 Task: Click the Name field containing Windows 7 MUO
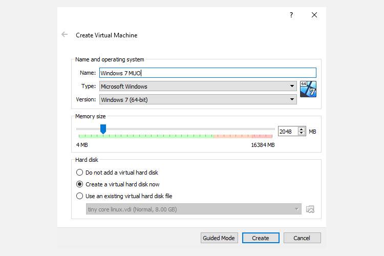[207, 73]
